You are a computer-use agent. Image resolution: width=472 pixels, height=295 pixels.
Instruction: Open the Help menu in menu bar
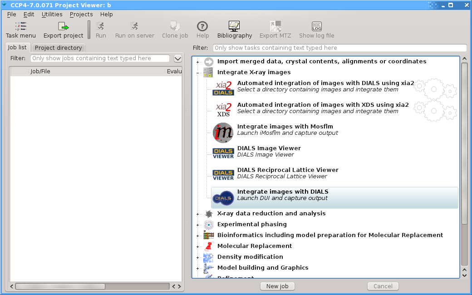pos(107,14)
